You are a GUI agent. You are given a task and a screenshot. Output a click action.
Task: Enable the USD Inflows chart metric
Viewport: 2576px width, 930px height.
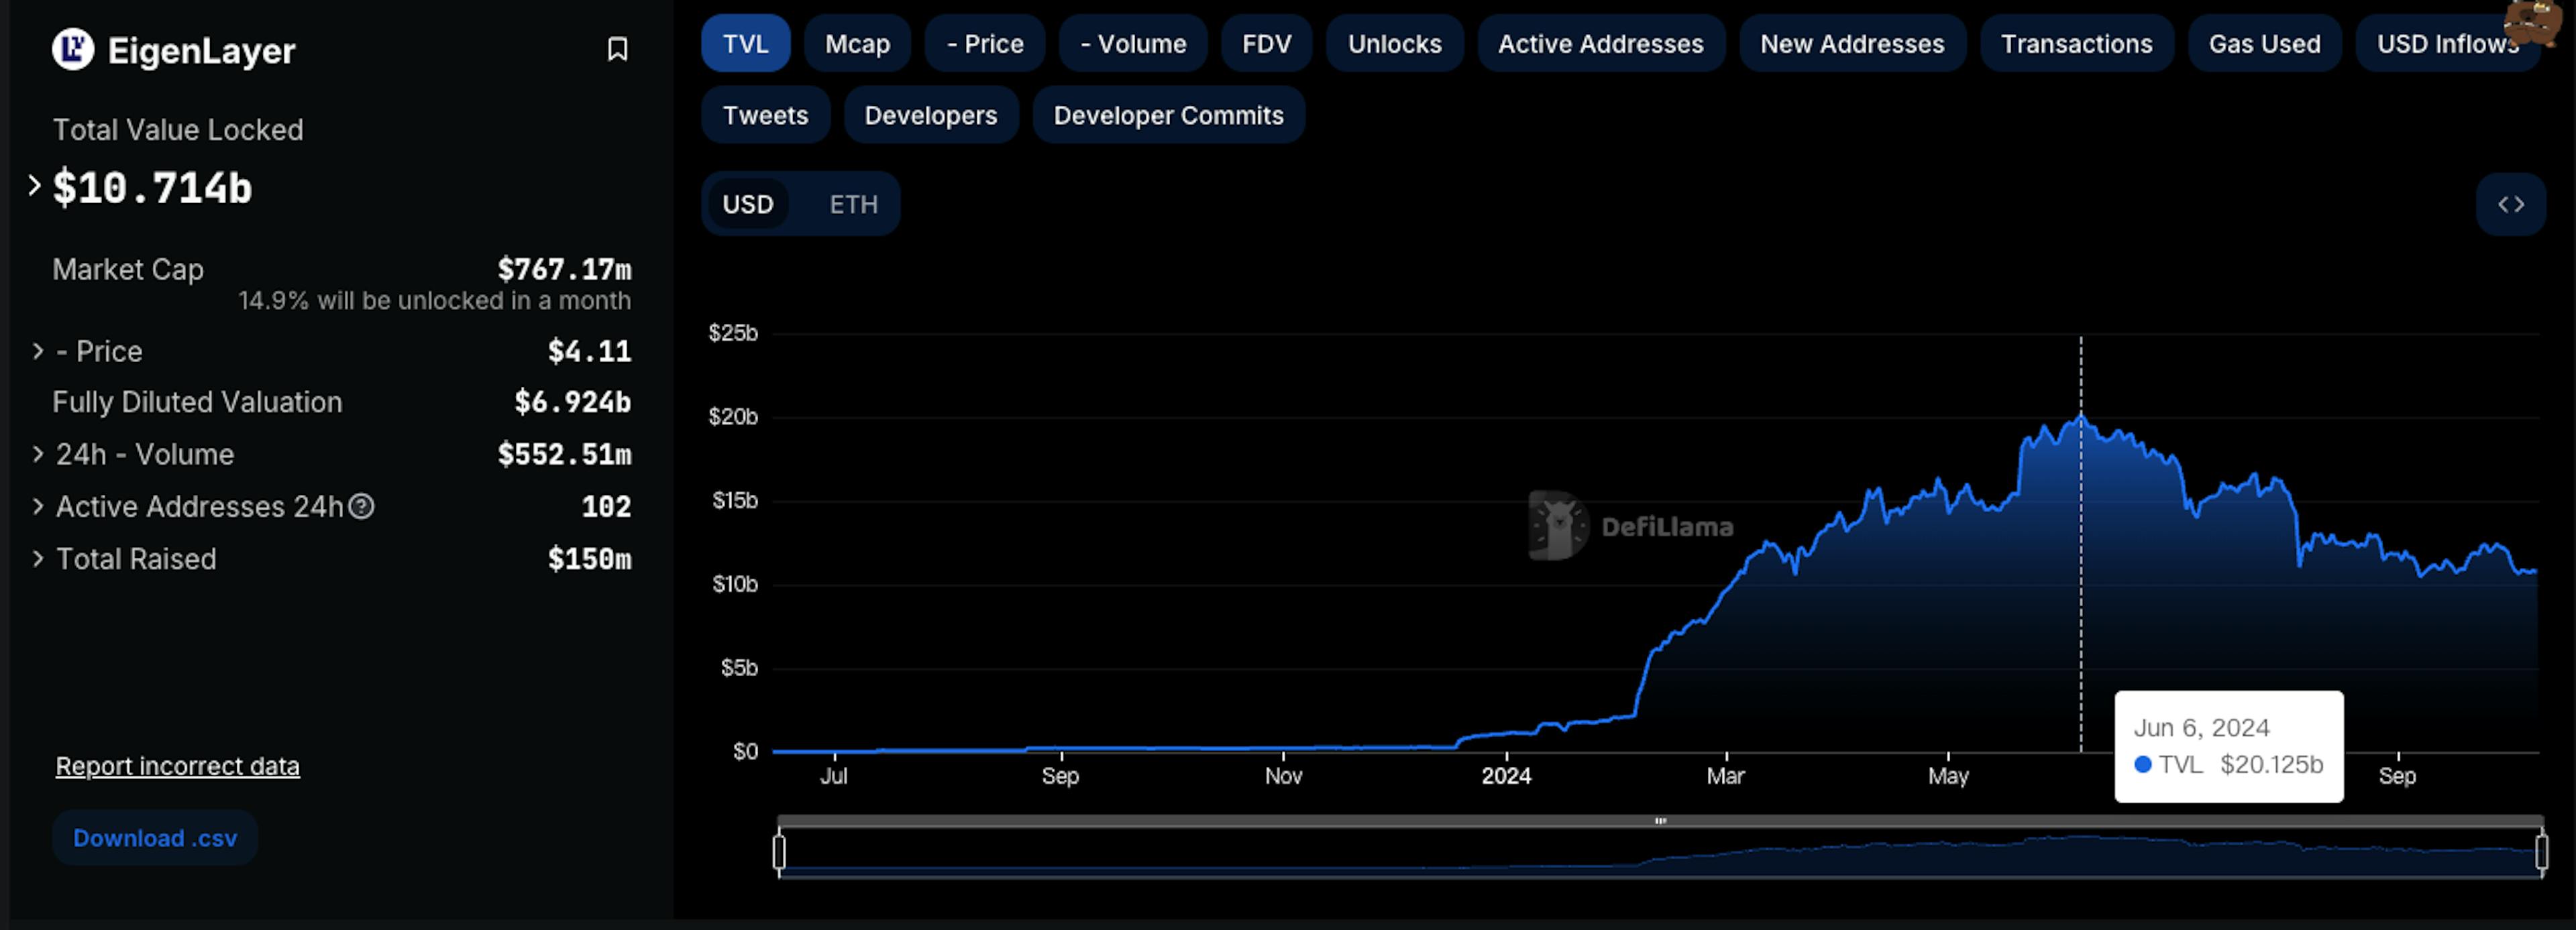pos(2447,44)
